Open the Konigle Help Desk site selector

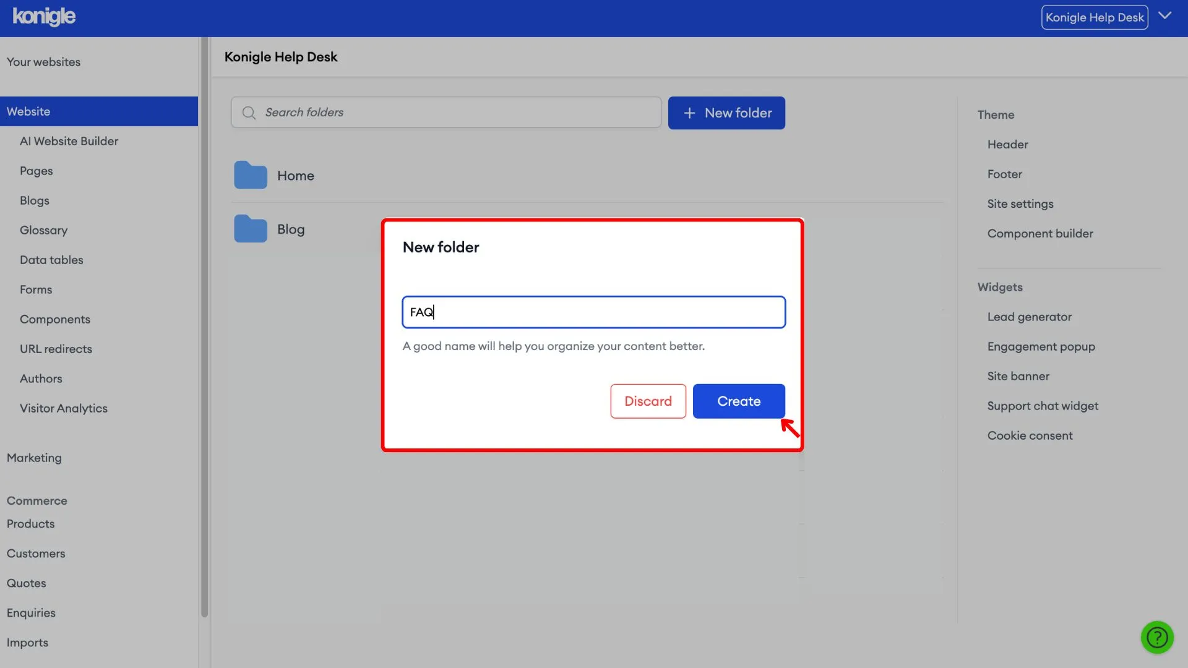tap(1095, 17)
